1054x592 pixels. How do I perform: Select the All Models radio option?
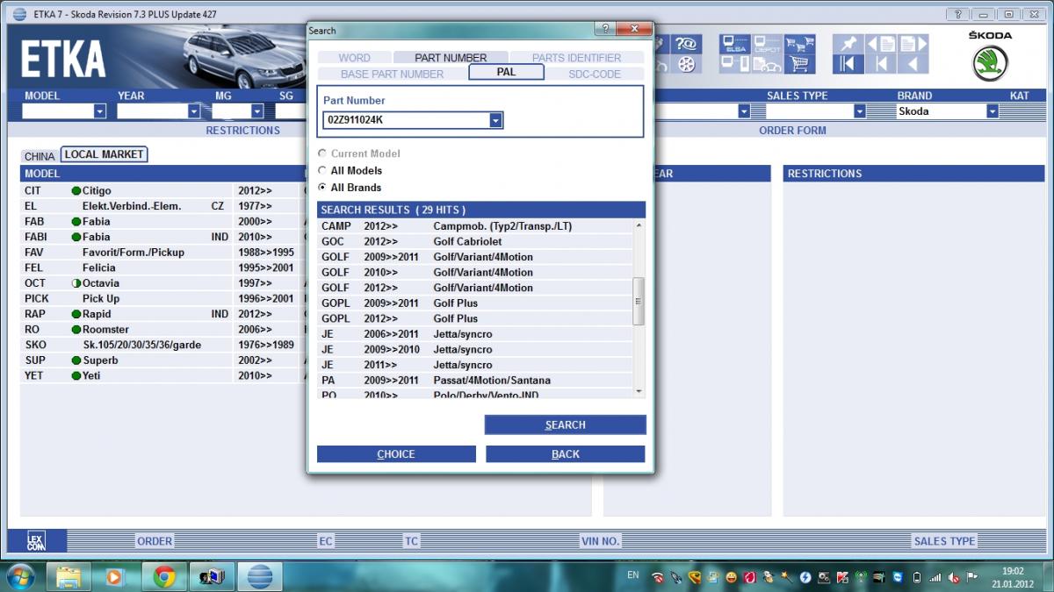pos(322,170)
